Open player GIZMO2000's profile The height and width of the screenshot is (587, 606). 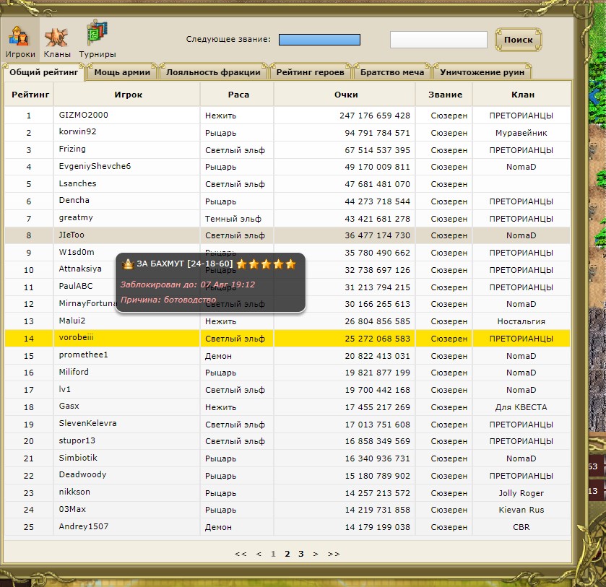[x=84, y=116]
